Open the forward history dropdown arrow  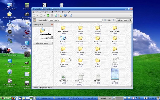click(x=44, y=15)
